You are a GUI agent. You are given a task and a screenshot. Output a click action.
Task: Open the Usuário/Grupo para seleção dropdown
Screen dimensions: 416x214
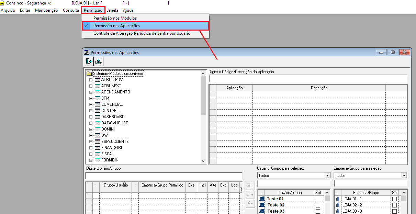click(x=327, y=176)
